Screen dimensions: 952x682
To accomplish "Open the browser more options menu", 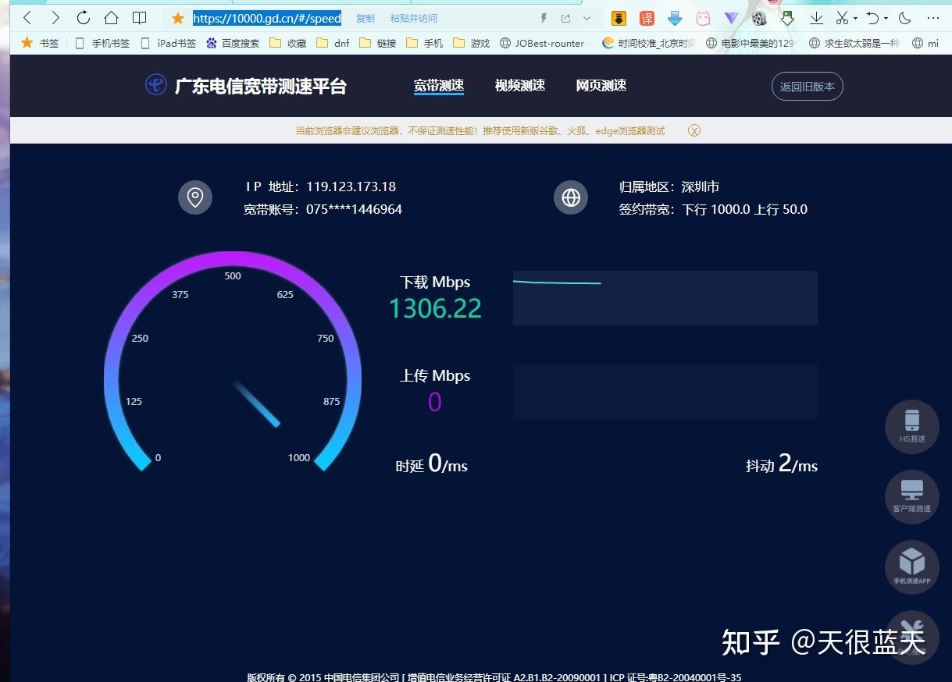I will click(x=933, y=18).
